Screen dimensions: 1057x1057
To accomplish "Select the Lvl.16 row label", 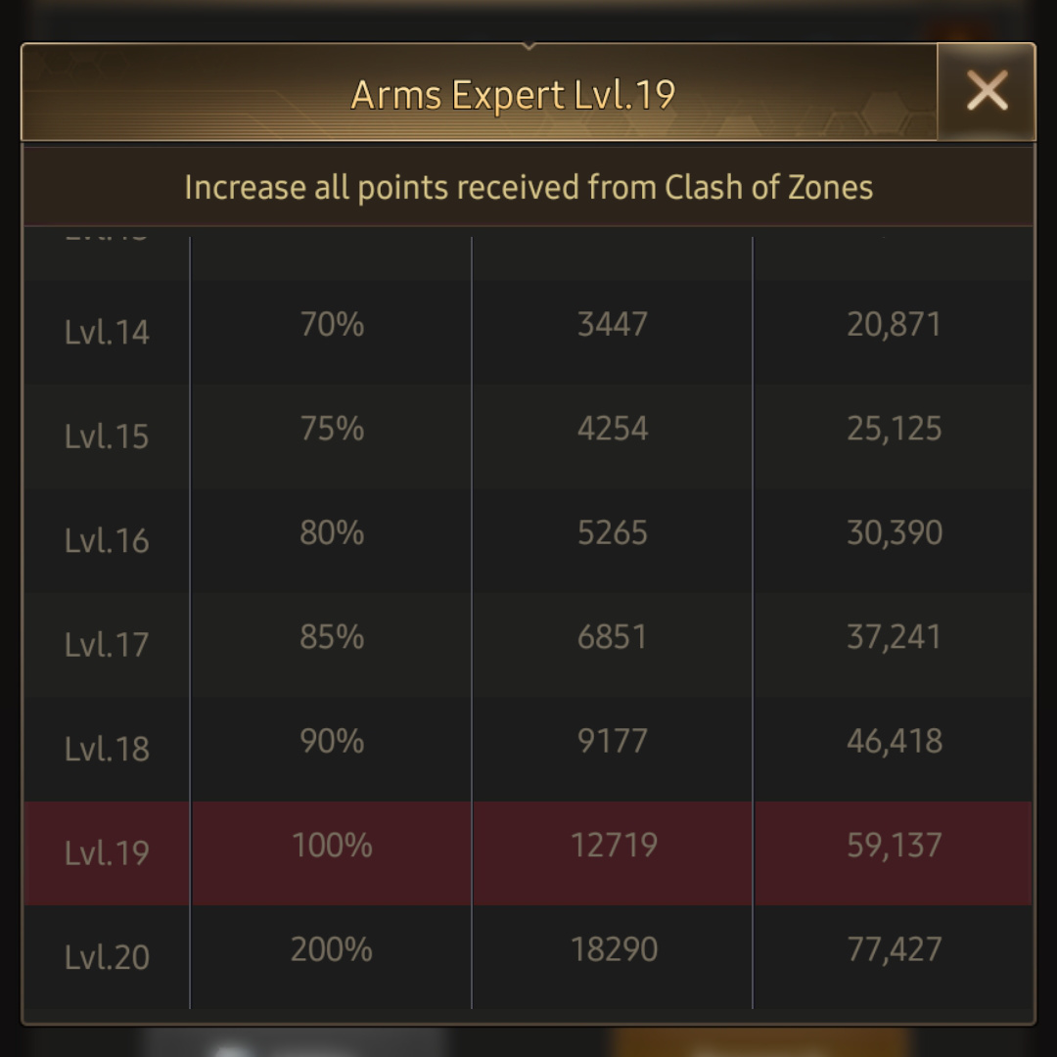I will click(107, 540).
